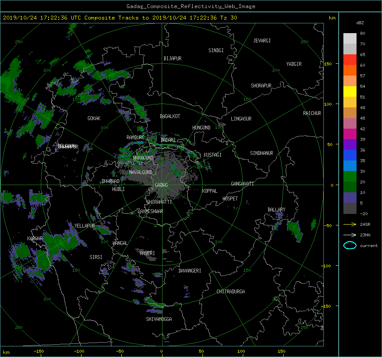The height and width of the screenshot is (357, 382).
Task: Click the NARAGUND city label
Action: click(x=143, y=158)
